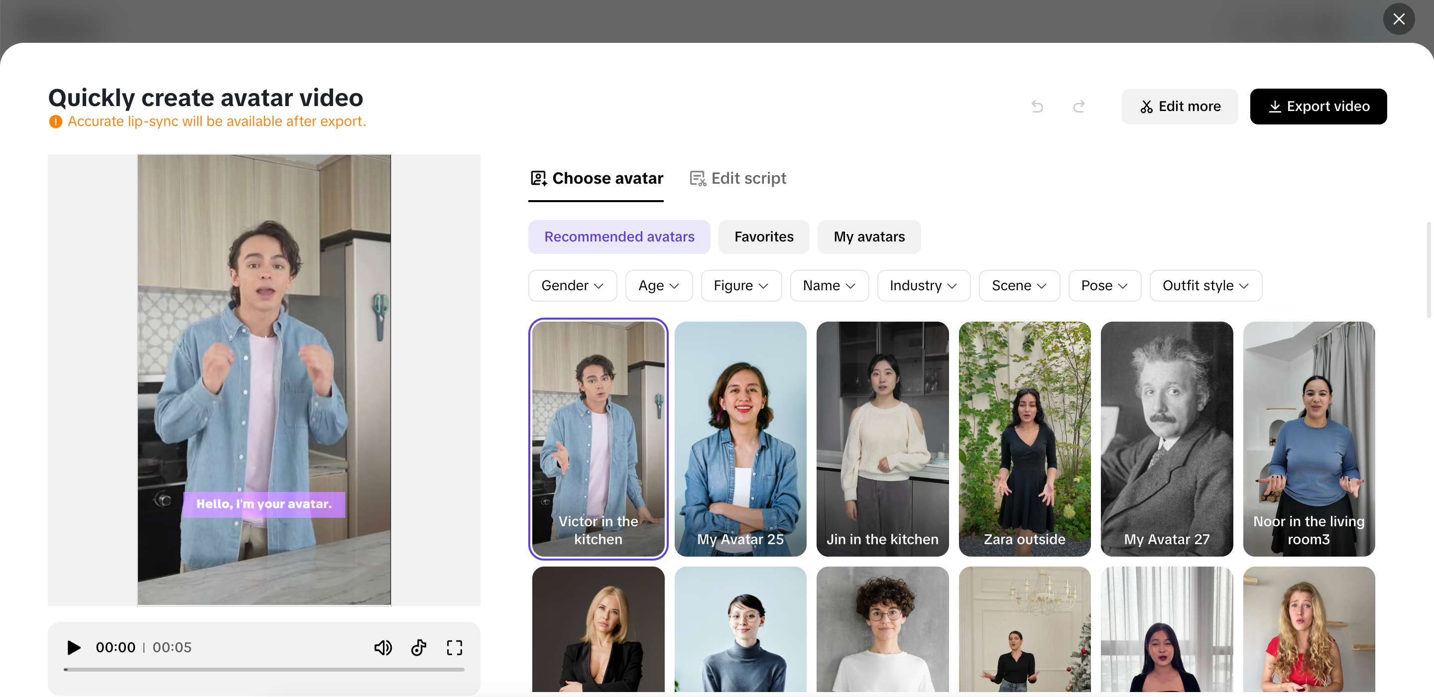The width and height of the screenshot is (1434, 697).
Task: Enable the Recommended avatars filter
Action: (619, 236)
